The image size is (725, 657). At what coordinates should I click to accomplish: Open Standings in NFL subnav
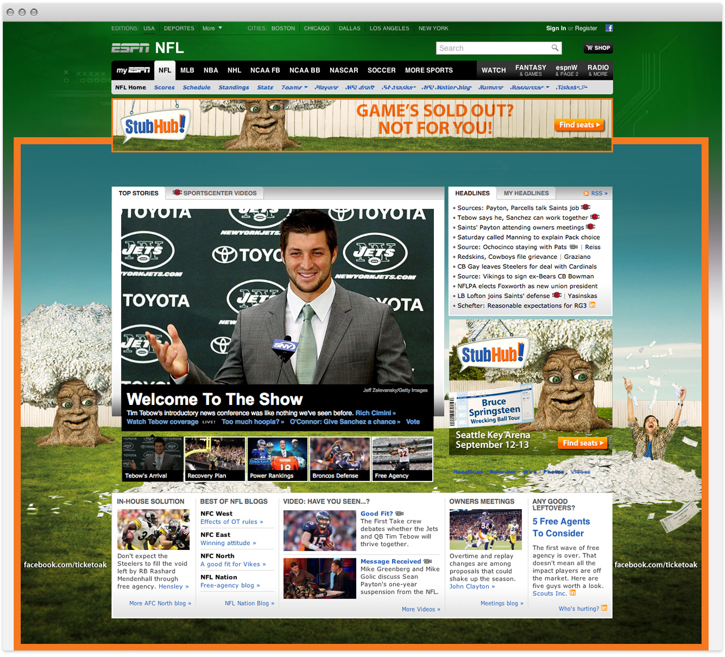click(x=233, y=88)
